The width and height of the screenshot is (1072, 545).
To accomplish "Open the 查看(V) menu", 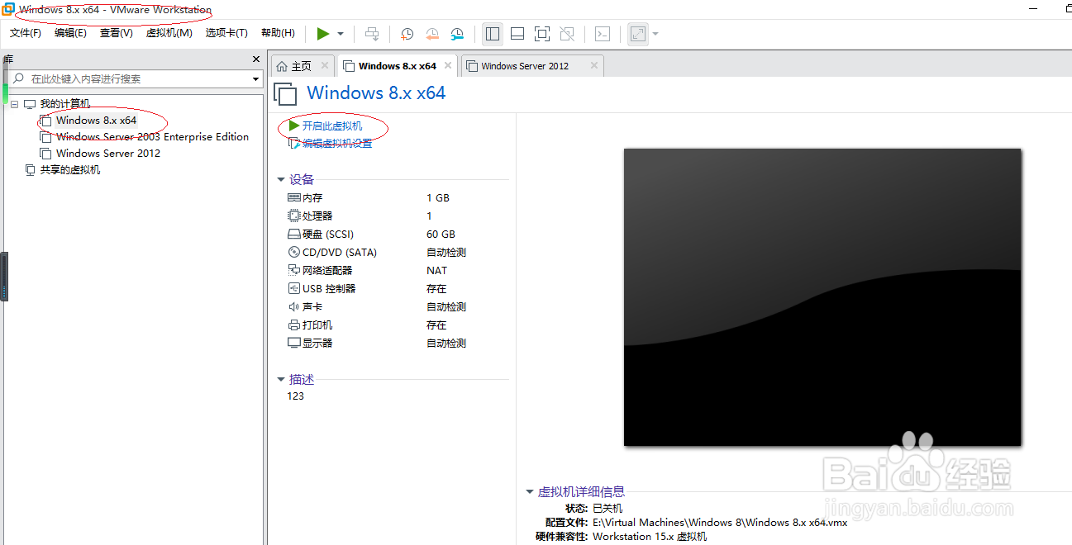I will (117, 33).
